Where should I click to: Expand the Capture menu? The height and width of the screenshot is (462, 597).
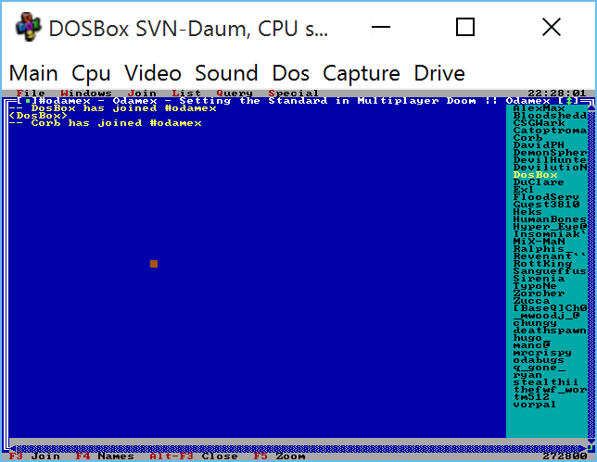click(x=362, y=73)
